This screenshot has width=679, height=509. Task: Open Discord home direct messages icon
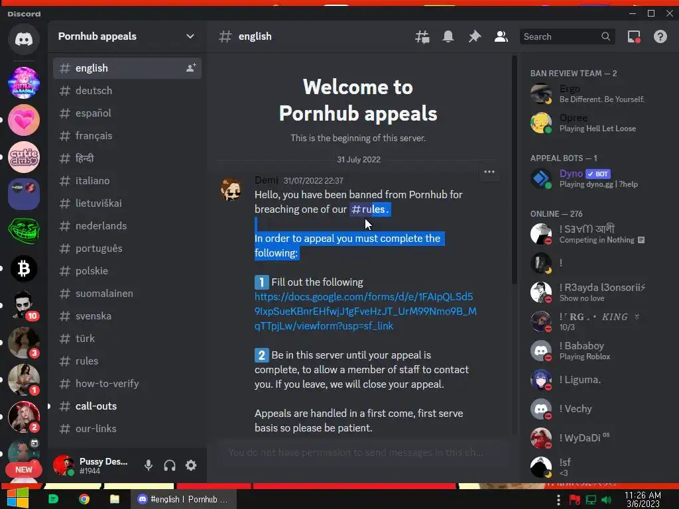24,39
